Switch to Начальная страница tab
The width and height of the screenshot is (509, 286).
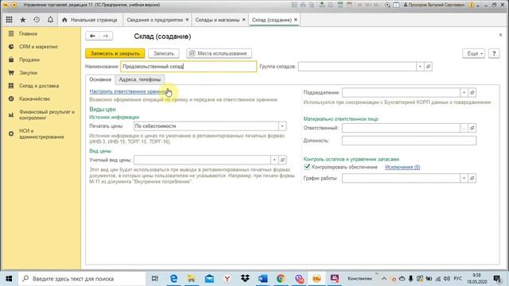coord(90,20)
